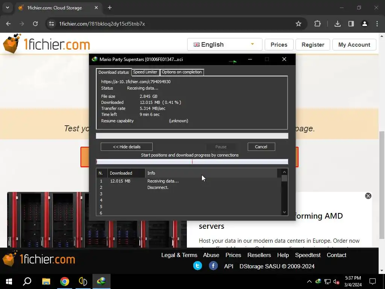The image size is (385, 289).
Task: Open the Help footer link
Action: (x=283, y=255)
